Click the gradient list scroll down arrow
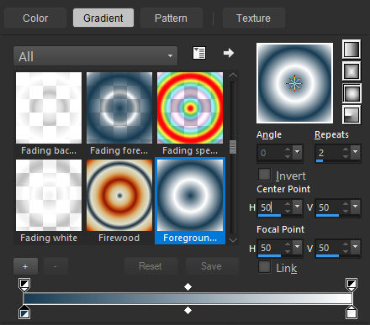 pos(233,239)
